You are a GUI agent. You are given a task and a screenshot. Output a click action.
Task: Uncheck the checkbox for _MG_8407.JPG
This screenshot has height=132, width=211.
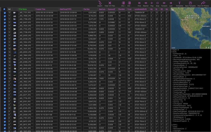pos(5,23)
